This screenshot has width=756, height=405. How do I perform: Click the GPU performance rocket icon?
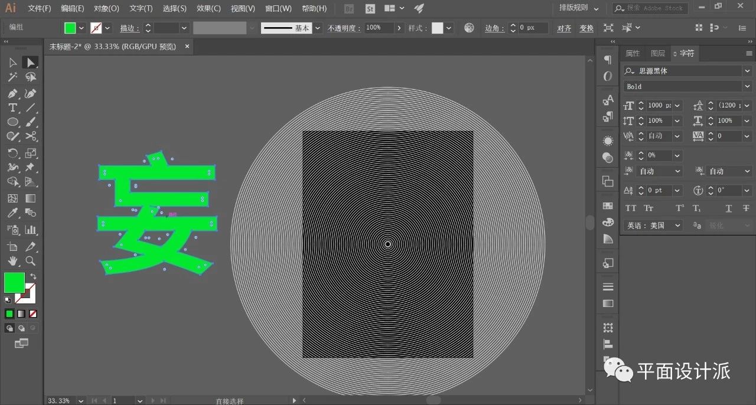click(x=419, y=8)
